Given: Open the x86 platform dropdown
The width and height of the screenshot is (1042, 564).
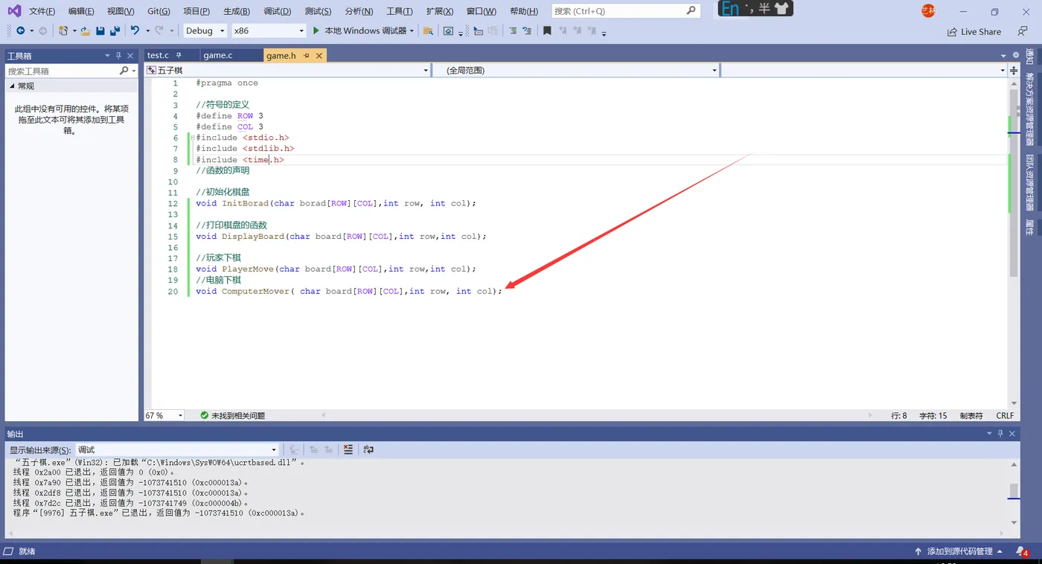Looking at the screenshot, I should coord(269,31).
